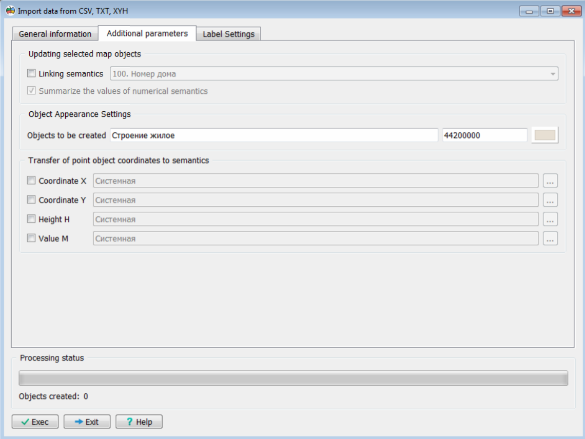
Task: Open browse button for Height H semantics
Action: 550,219
